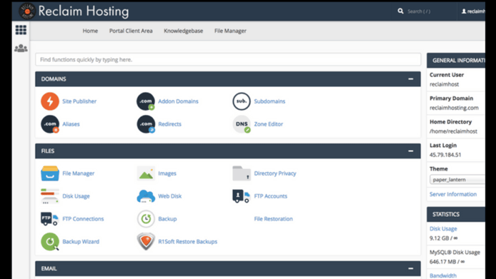Viewport: 496px width, 279px height.
Task: Click the FTP Connections truck icon
Action: pyautogui.click(x=50, y=218)
